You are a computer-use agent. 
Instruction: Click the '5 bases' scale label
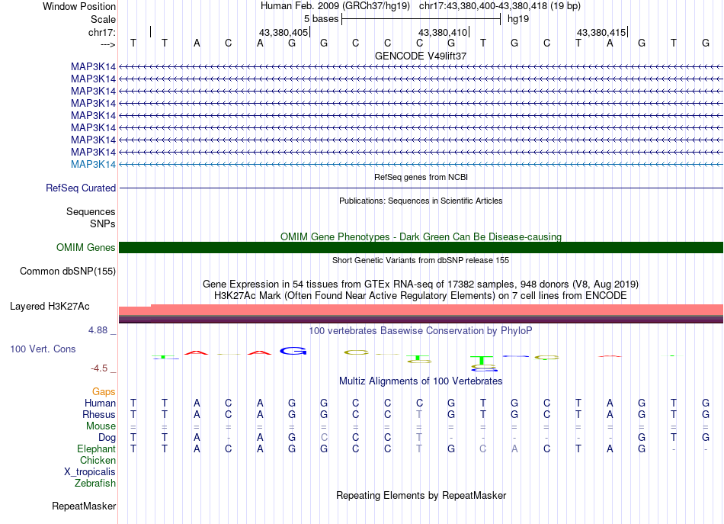321,19
